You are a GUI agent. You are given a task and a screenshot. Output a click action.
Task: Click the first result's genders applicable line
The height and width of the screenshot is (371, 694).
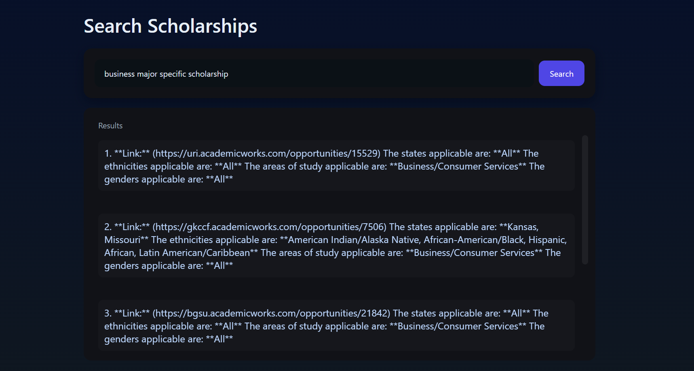168,179
